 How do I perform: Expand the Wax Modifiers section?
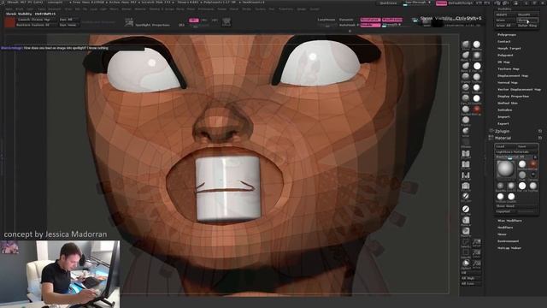[509, 221]
